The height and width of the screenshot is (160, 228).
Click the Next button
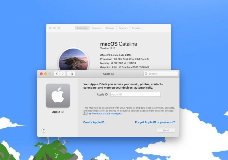tap(166, 130)
